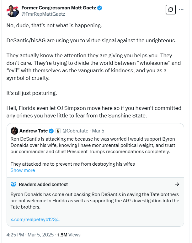Open the community note text about Byron Donalds

(95, 200)
